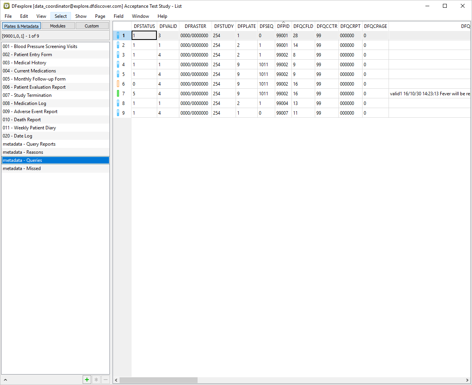Image resolution: width=472 pixels, height=385 pixels.
Task: Click the orange status icon on row 6
Action: click(x=118, y=84)
